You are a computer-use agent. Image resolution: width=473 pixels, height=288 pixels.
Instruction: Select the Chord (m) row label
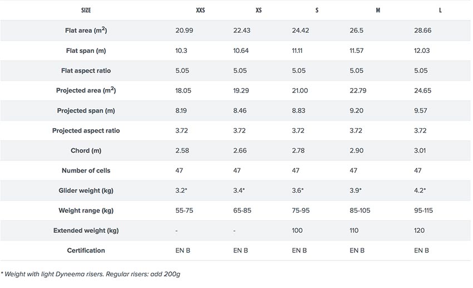[x=86, y=150]
